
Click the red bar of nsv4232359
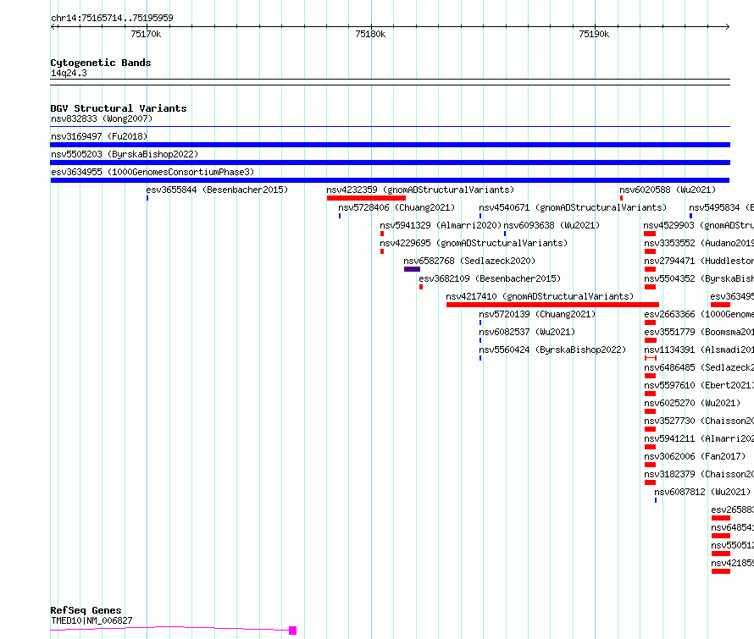[x=366, y=198]
